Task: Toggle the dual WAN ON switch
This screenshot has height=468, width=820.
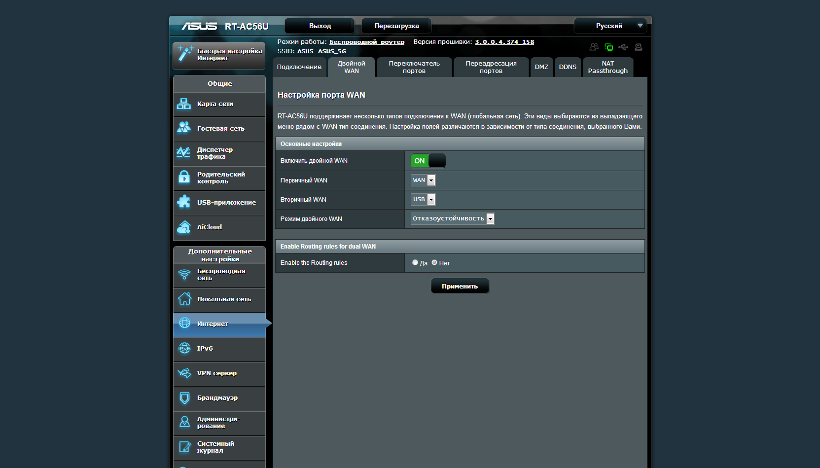Action: (x=428, y=161)
